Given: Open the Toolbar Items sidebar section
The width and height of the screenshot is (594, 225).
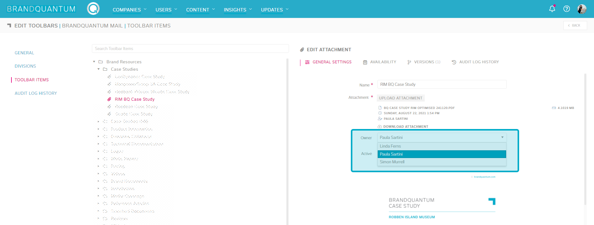Looking at the screenshot, I should pos(32,80).
